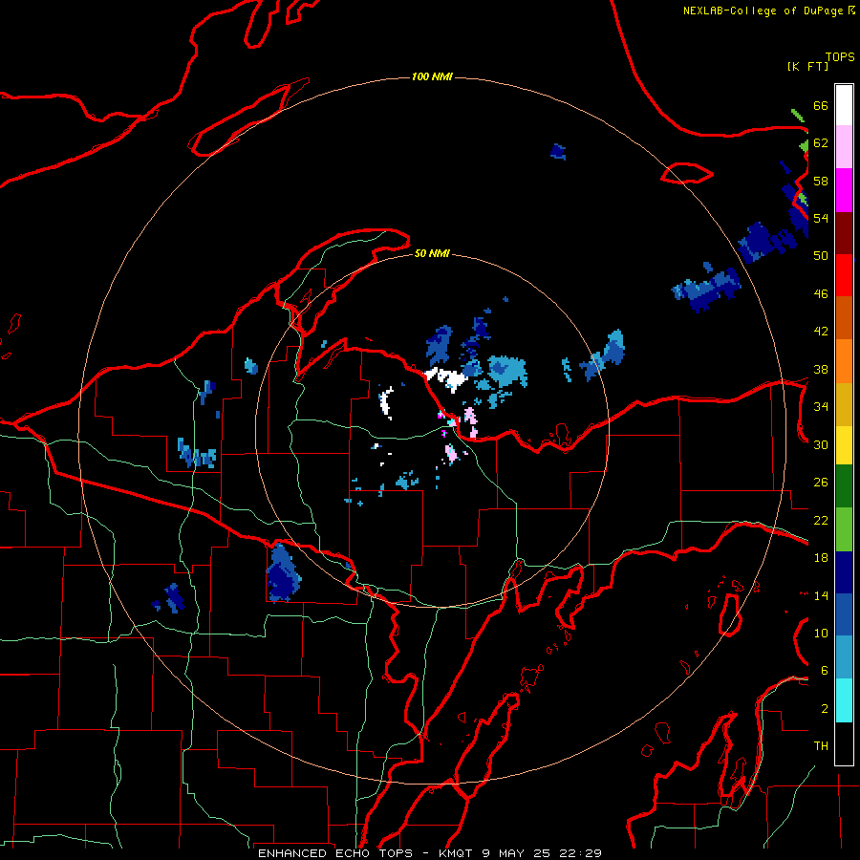The width and height of the screenshot is (860, 860).
Task: Click the '100 NMI' range ring label
Action: pos(432,76)
